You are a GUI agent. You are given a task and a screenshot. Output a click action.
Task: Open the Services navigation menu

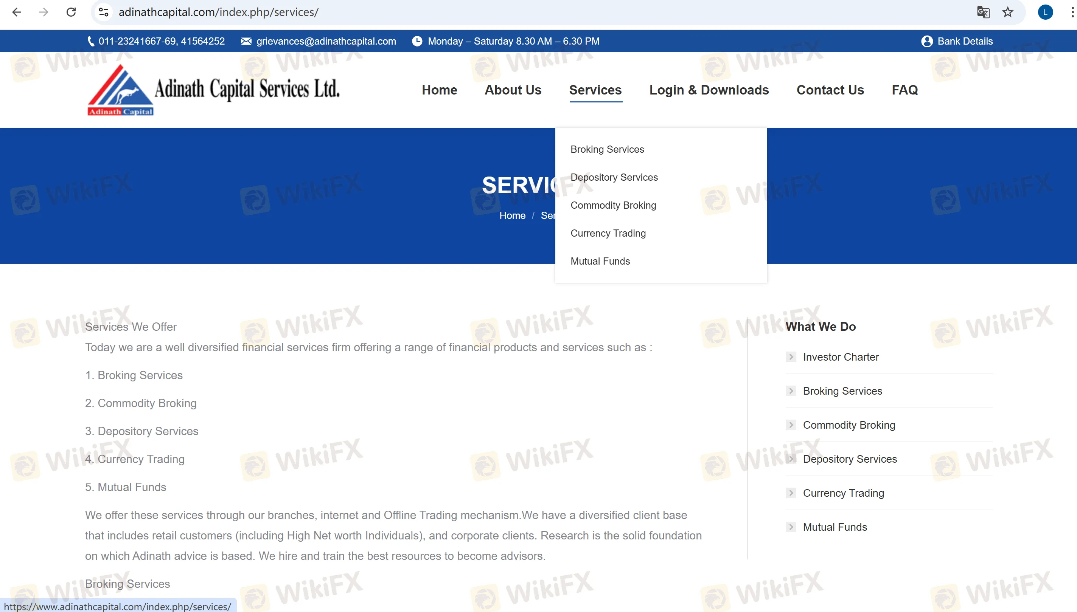pyautogui.click(x=595, y=90)
